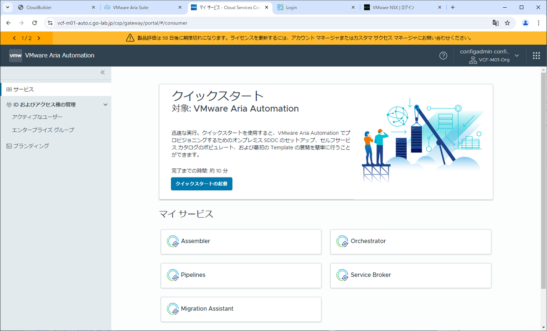Select サービス in the sidebar
The height and width of the screenshot is (331, 547).
56,89
